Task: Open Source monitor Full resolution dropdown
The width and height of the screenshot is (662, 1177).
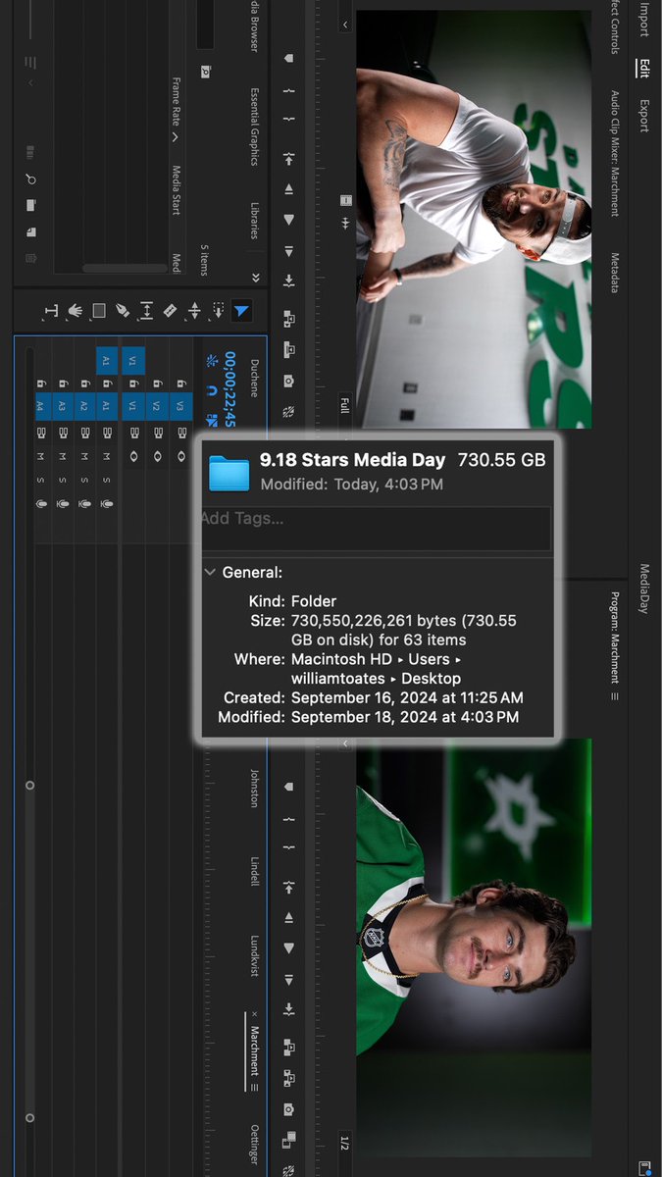Action: pos(344,405)
